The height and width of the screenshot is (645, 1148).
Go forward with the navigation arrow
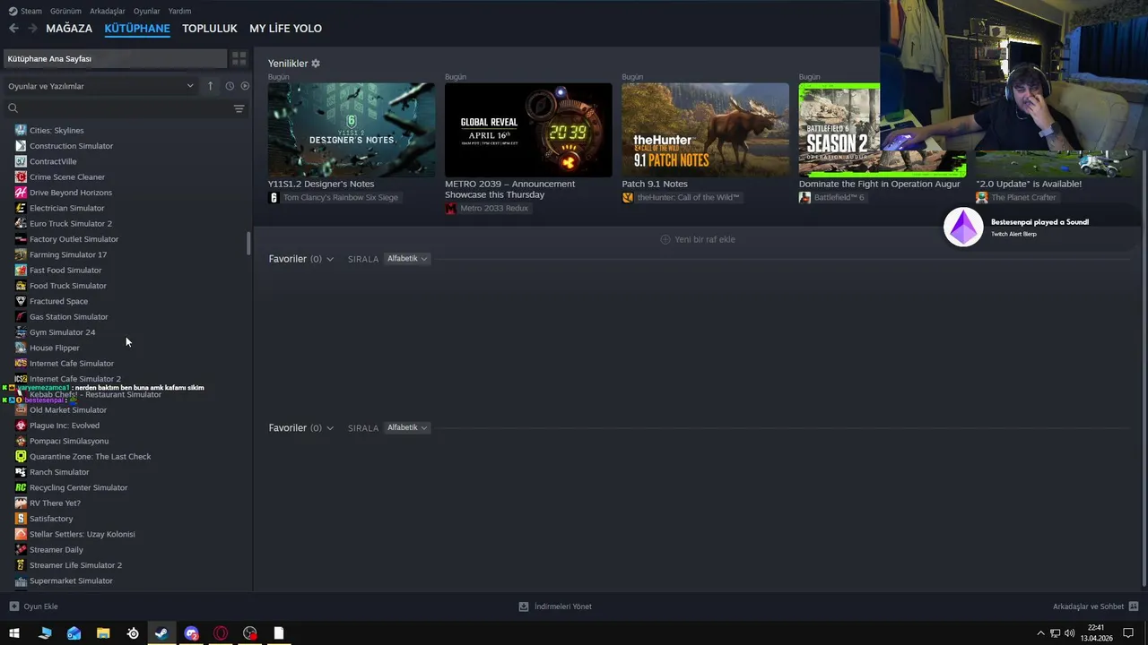coord(32,29)
